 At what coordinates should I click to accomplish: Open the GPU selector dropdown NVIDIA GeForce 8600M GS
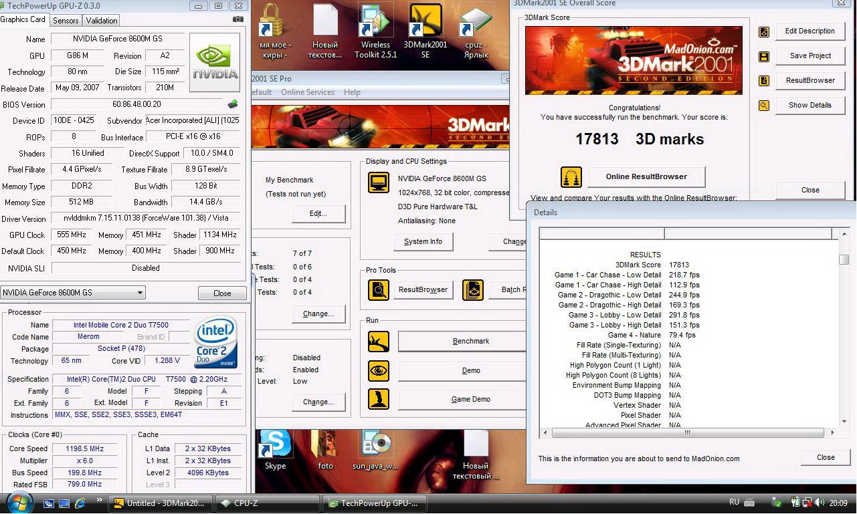click(73, 292)
